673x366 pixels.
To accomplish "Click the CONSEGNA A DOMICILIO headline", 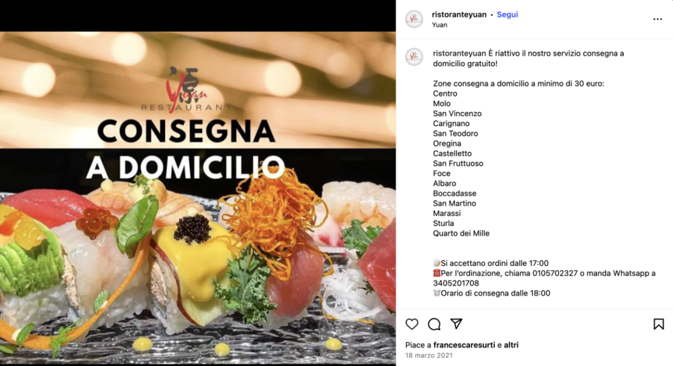I will pyautogui.click(x=186, y=149).
